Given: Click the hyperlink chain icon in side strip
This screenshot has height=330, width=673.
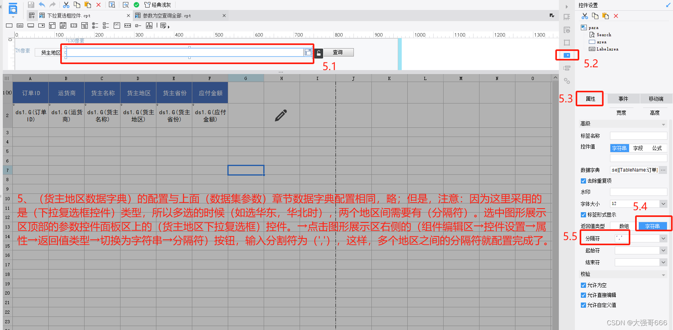Looking at the screenshot, I should click(567, 81).
